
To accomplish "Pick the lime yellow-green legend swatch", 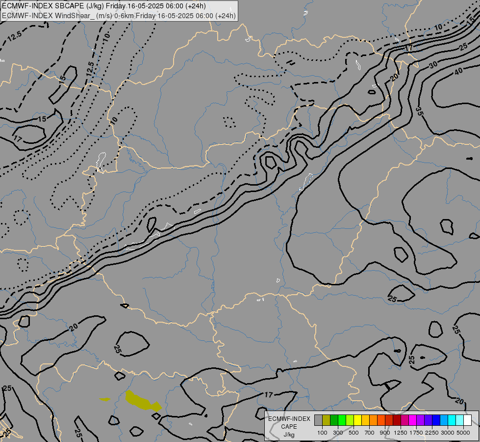I will pyautogui.click(x=350, y=420).
